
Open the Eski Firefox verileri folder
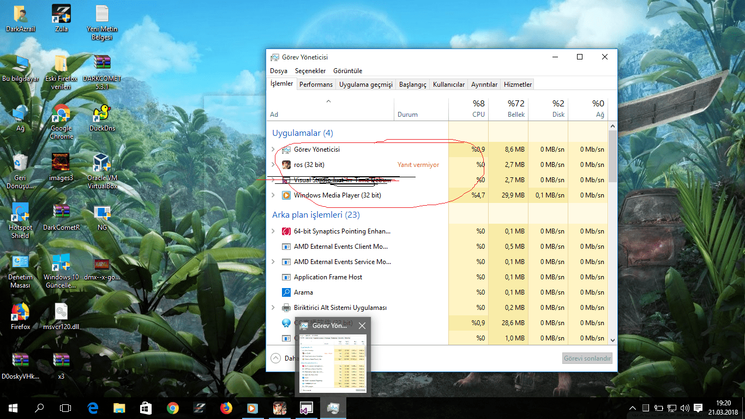pos(61,72)
